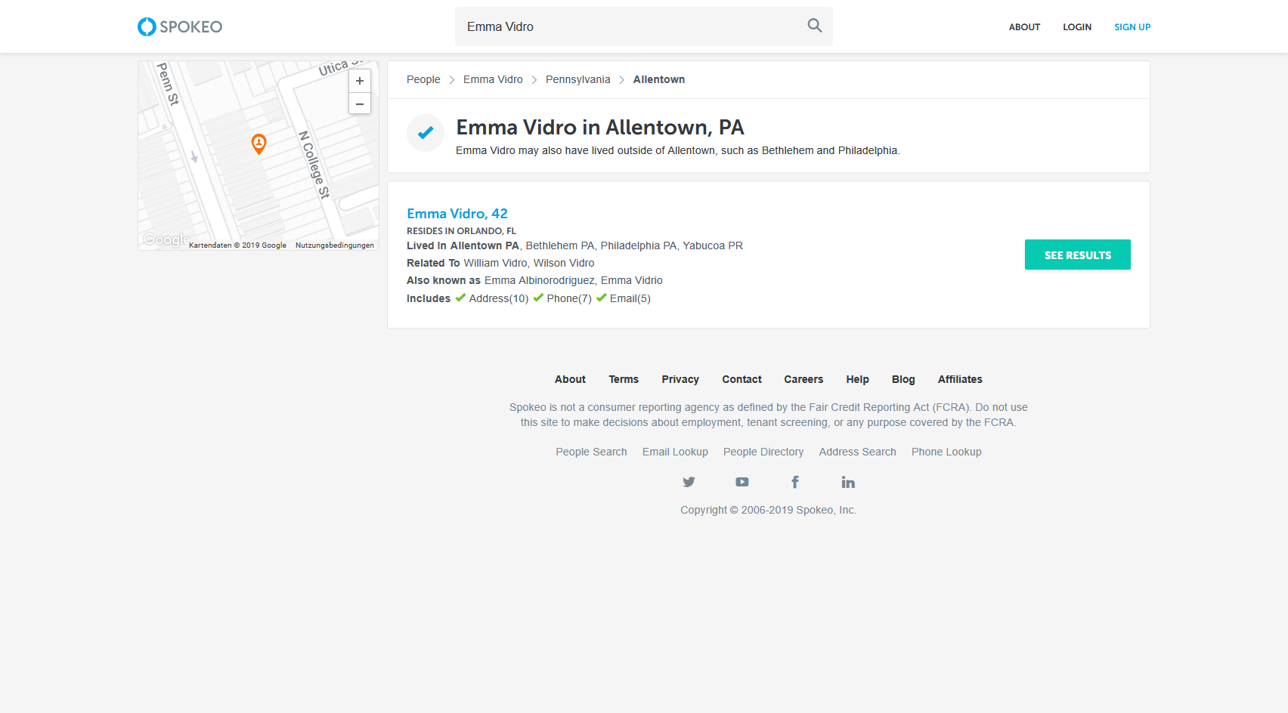Zoom in on the map
The image size is (1288, 713).
360,81
